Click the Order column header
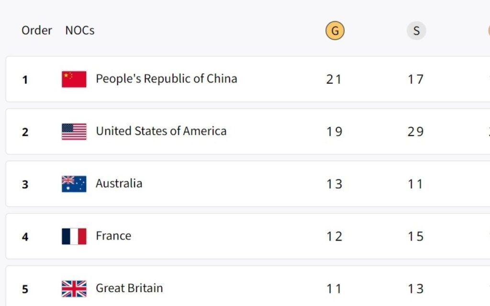 (37, 31)
